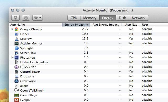This screenshot has height=102, width=168.
Task: Click the Inspect process info button
Action: 26,18
